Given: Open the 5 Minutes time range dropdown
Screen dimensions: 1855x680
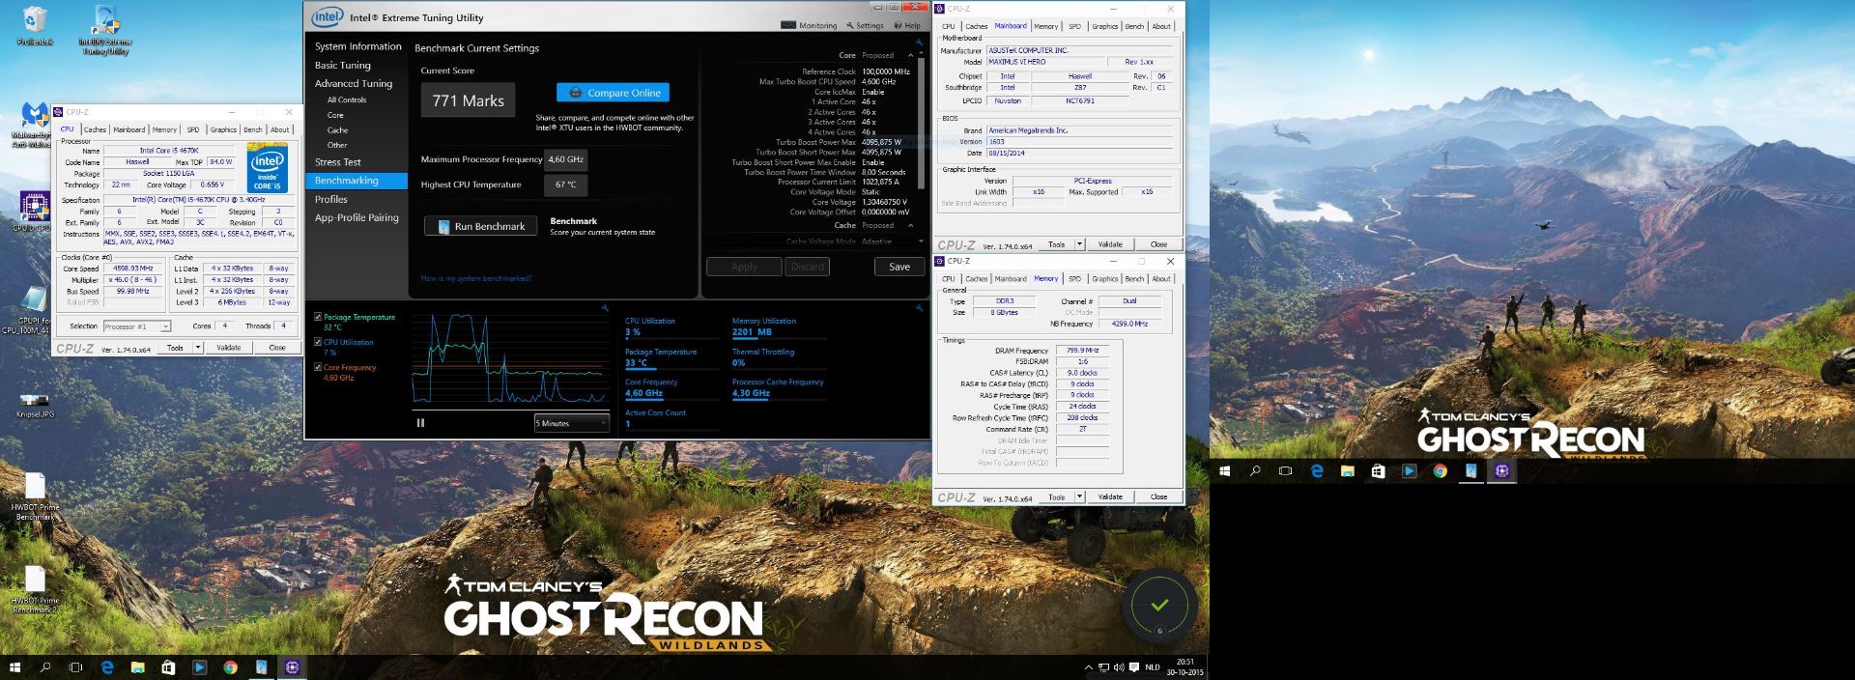Looking at the screenshot, I should coord(572,423).
